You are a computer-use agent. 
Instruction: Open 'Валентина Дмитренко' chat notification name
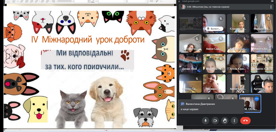pos(200,104)
